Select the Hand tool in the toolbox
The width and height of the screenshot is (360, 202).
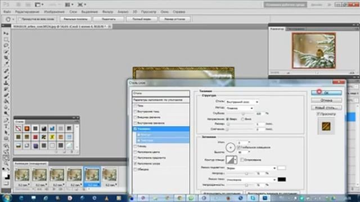pyautogui.click(x=6, y=158)
